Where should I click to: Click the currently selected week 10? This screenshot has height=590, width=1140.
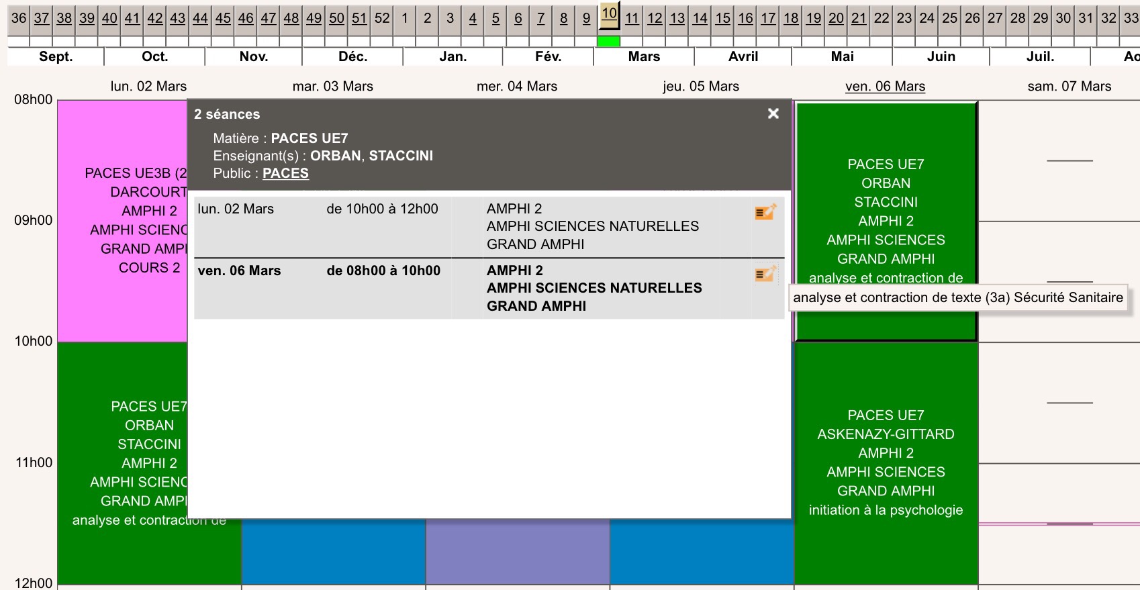[x=609, y=13]
